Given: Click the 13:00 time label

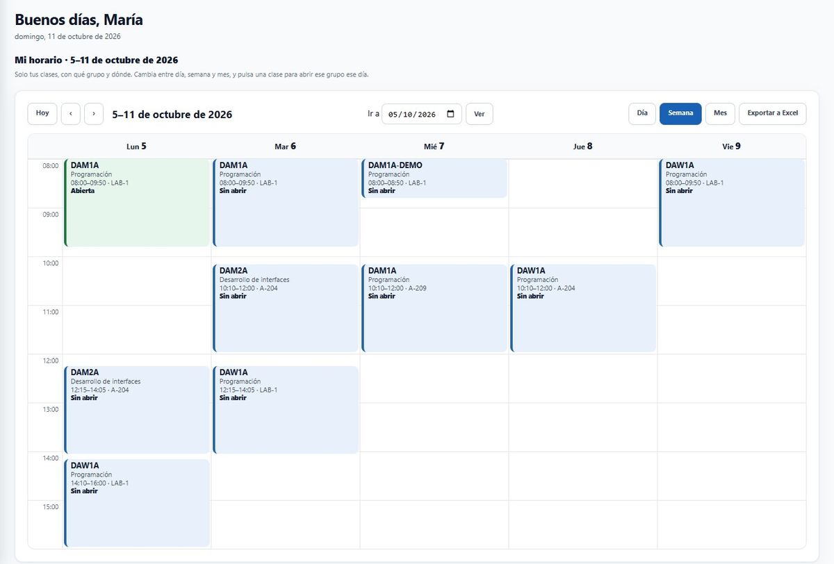Looking at the screenshot, I should pos(51,409).
